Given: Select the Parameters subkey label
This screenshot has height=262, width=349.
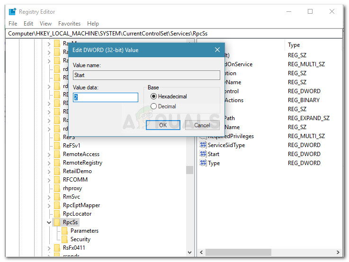Looking at the screenshot, I should (x=84, y=231).
